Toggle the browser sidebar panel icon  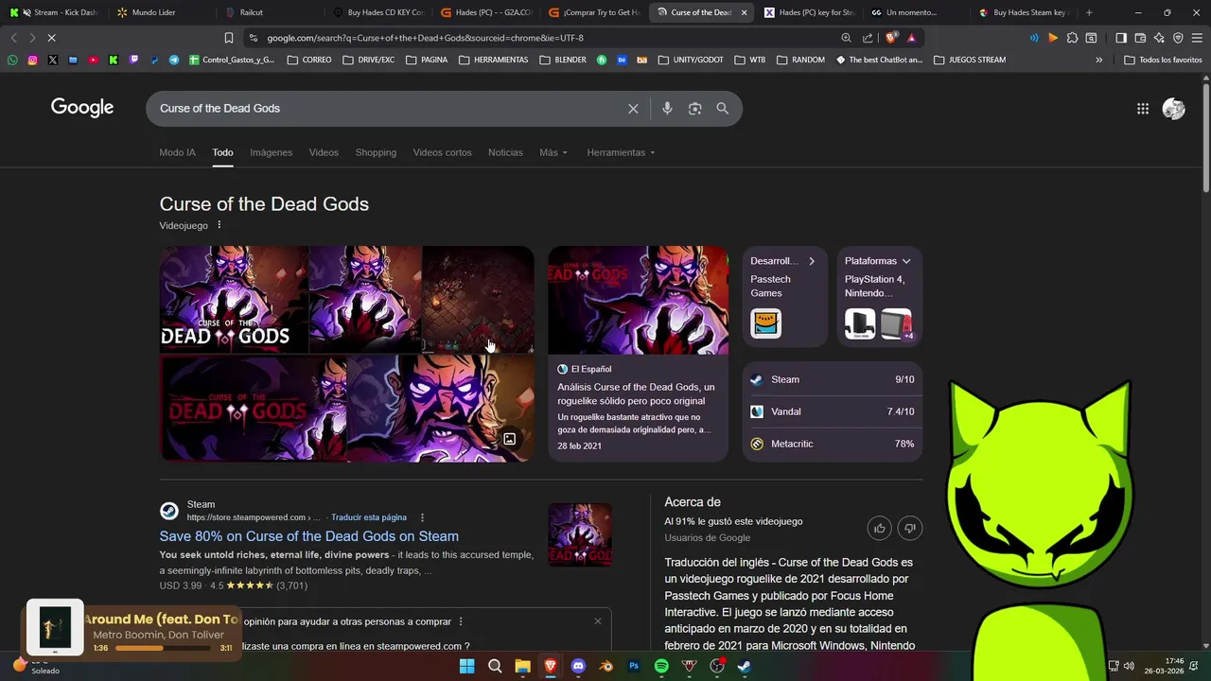coord(1121,38)
